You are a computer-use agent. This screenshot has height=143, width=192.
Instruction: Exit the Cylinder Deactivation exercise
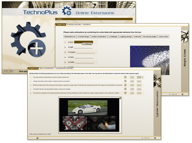coord(155,138)
